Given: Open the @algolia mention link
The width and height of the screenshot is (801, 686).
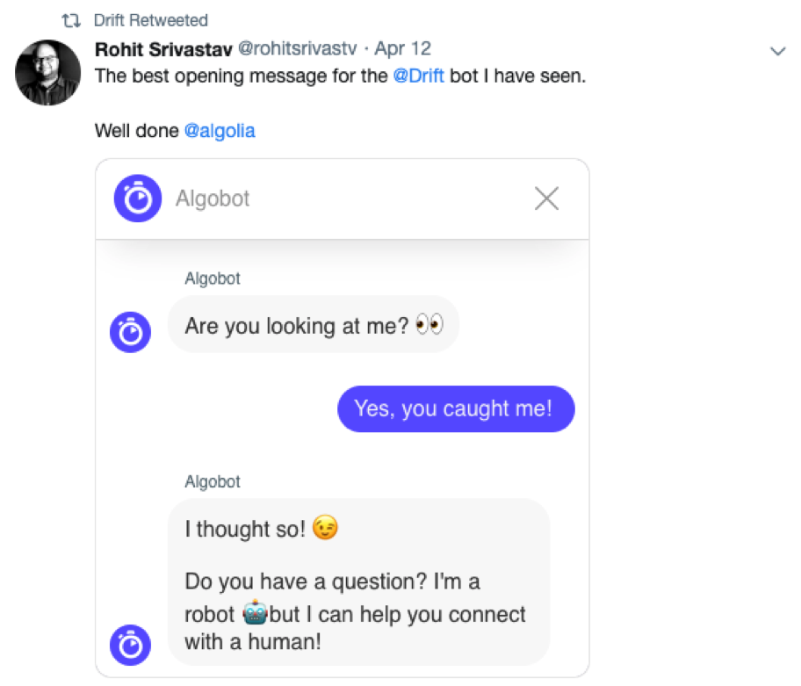Looking at the screenshot, I should tap(220, 131).
